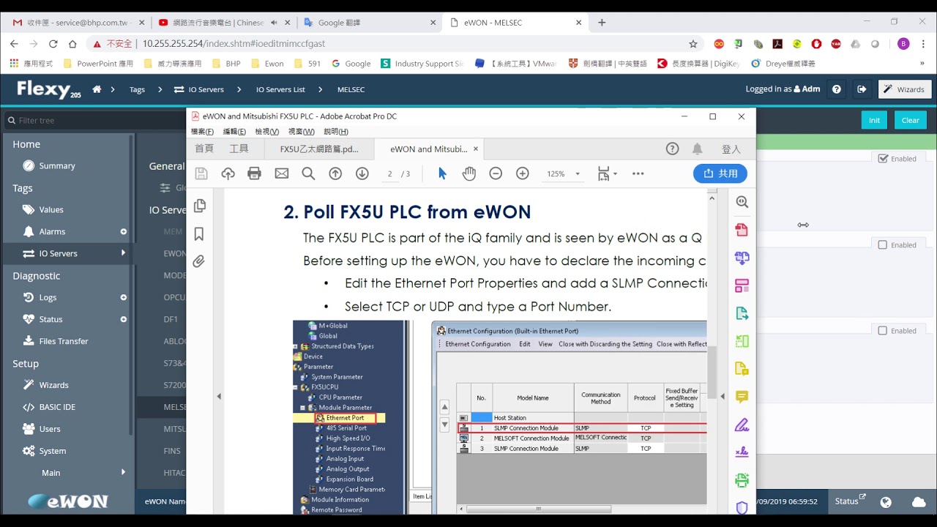937x527 pixels.
Task: Print the PDF using the printer icon
Action: (254, 173)
